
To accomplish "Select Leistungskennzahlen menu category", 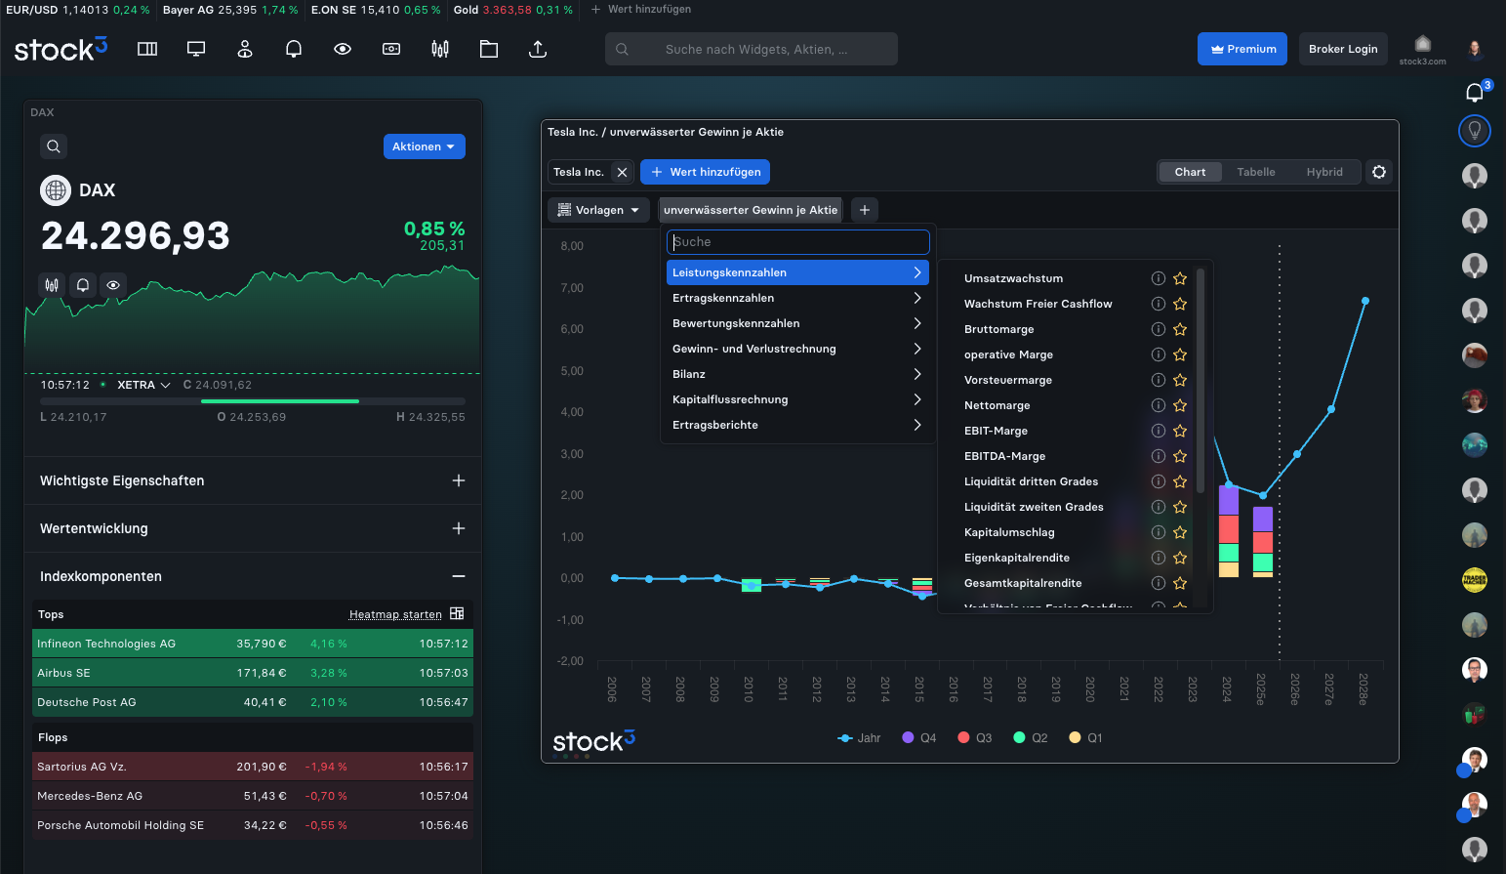I will (797, 272).
